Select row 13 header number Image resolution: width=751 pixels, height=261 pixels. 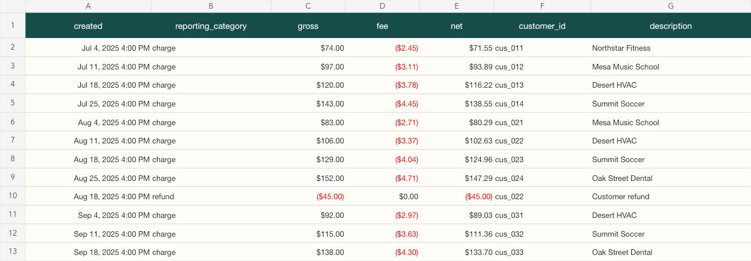click(x=13, y=252)
